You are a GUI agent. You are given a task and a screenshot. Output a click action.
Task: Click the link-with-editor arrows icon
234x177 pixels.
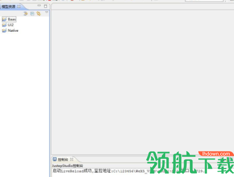[25, 14]
